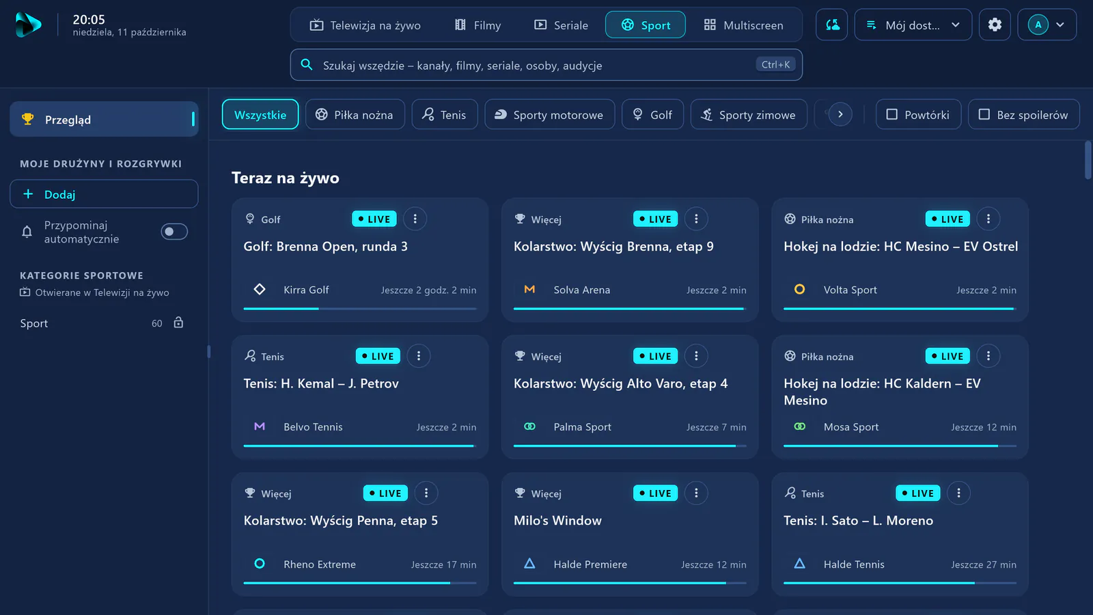Click the app logo in top-left corner
The width and height of the screenshot is (1093, 615).
28,25
